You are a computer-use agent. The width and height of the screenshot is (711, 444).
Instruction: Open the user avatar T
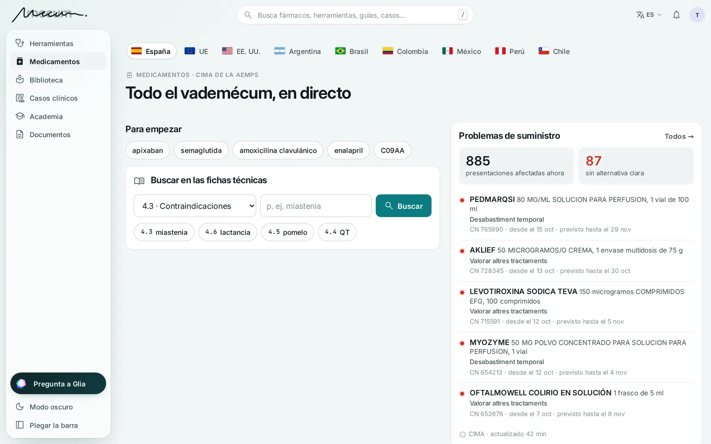pyautogui.click(x=697, y=15)
